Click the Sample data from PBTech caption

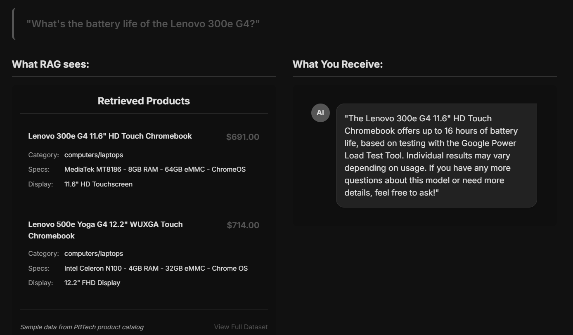coord(82,327)
